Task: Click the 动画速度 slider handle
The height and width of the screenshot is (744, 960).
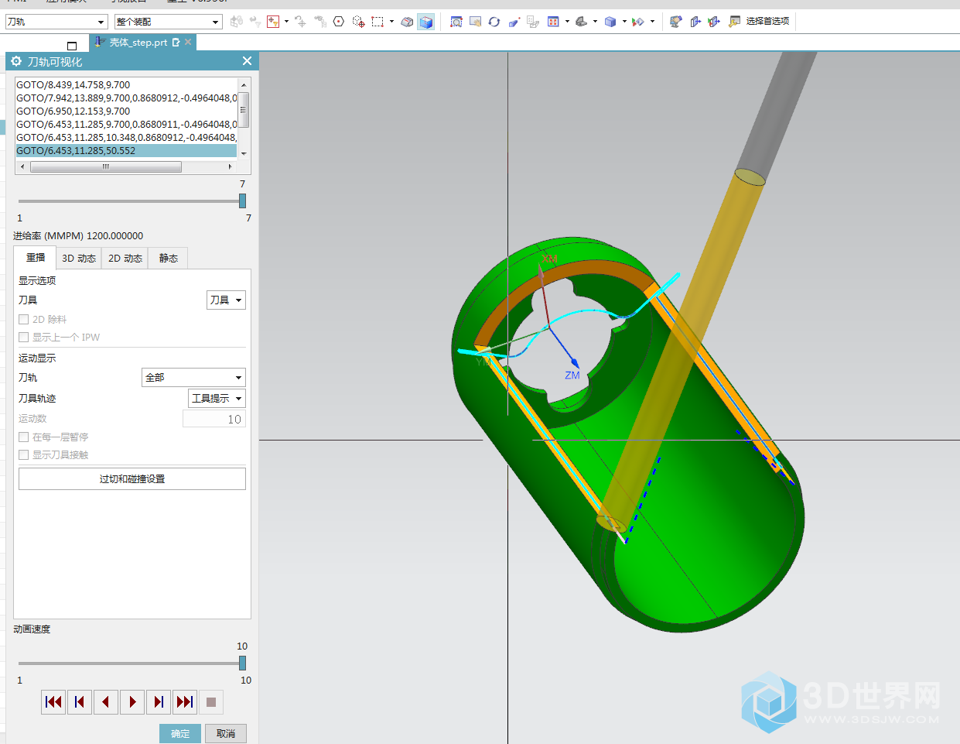Action: pyautogui.click(x=242, y=663)
